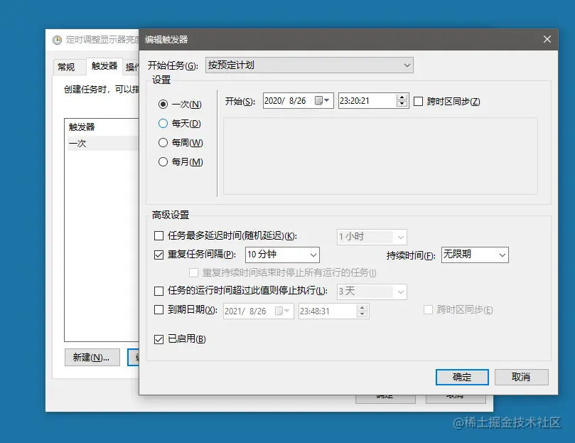Click the start time down spinner arrow
Image resolution: width=575 pixels, height=443 pixels.
click(402, 104)
